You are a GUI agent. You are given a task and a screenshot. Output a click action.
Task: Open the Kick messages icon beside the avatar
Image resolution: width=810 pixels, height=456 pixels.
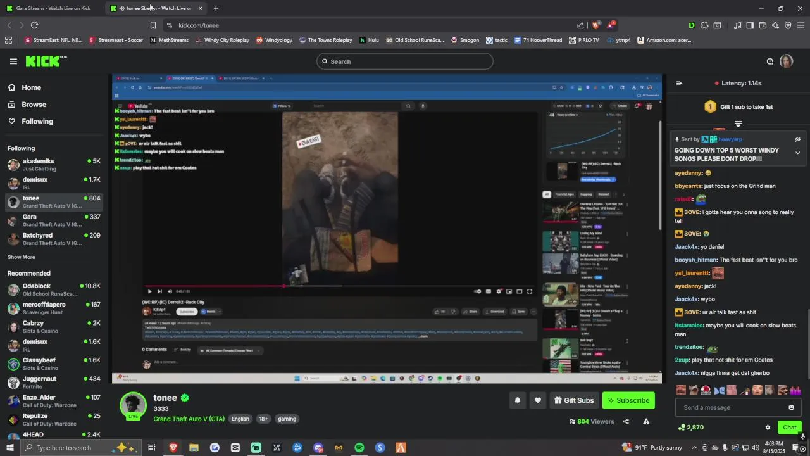tap(770, 61)
